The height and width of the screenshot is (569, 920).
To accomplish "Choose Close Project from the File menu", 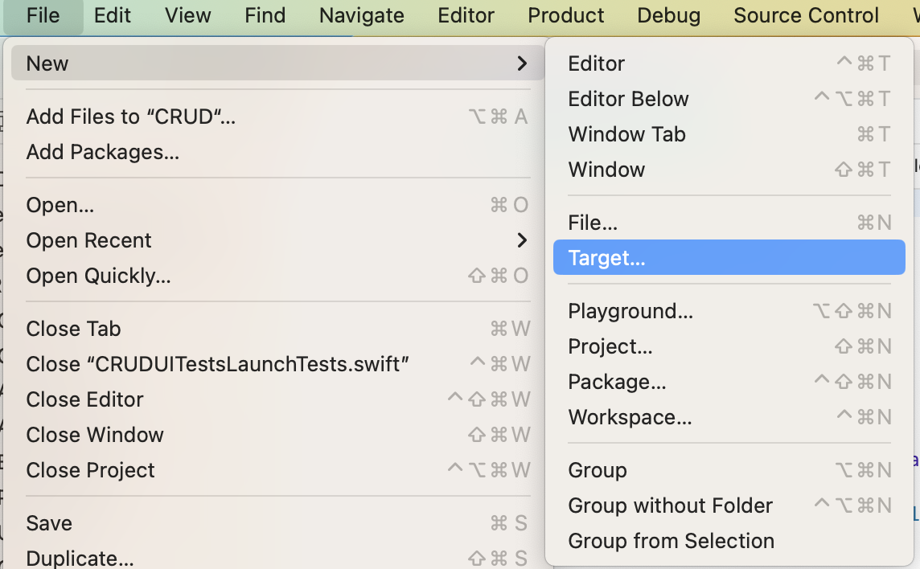I will coord(278,470).
